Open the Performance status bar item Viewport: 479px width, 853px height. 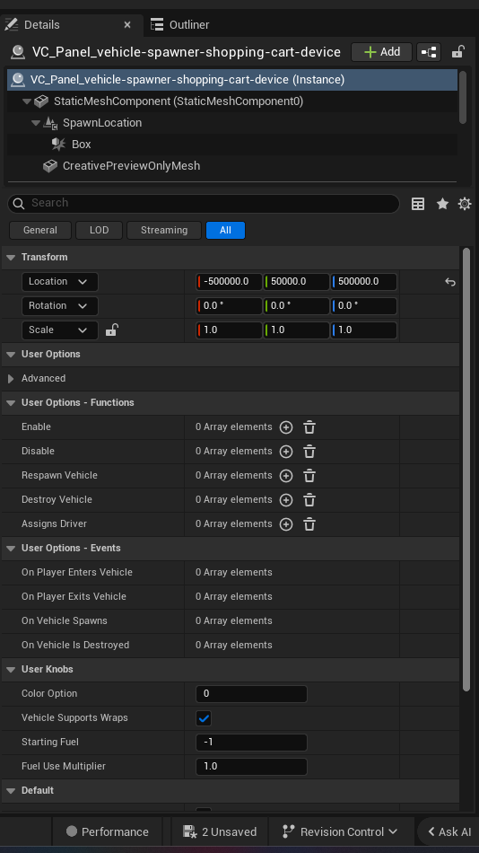pos(107,831)
